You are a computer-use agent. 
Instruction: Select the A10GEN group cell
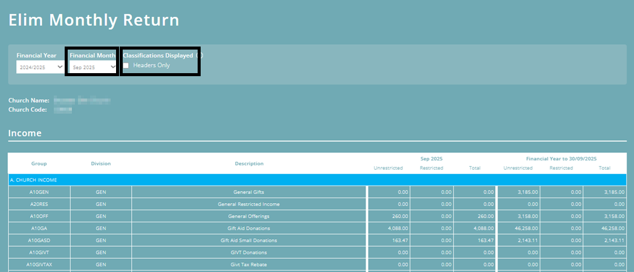(39, 192)
